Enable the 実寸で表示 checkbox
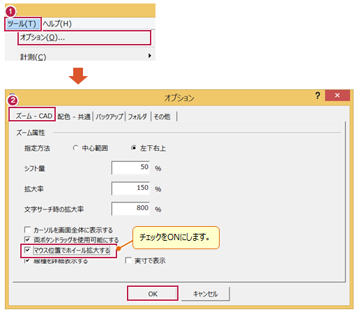357x312 pixels. (128, 260)
